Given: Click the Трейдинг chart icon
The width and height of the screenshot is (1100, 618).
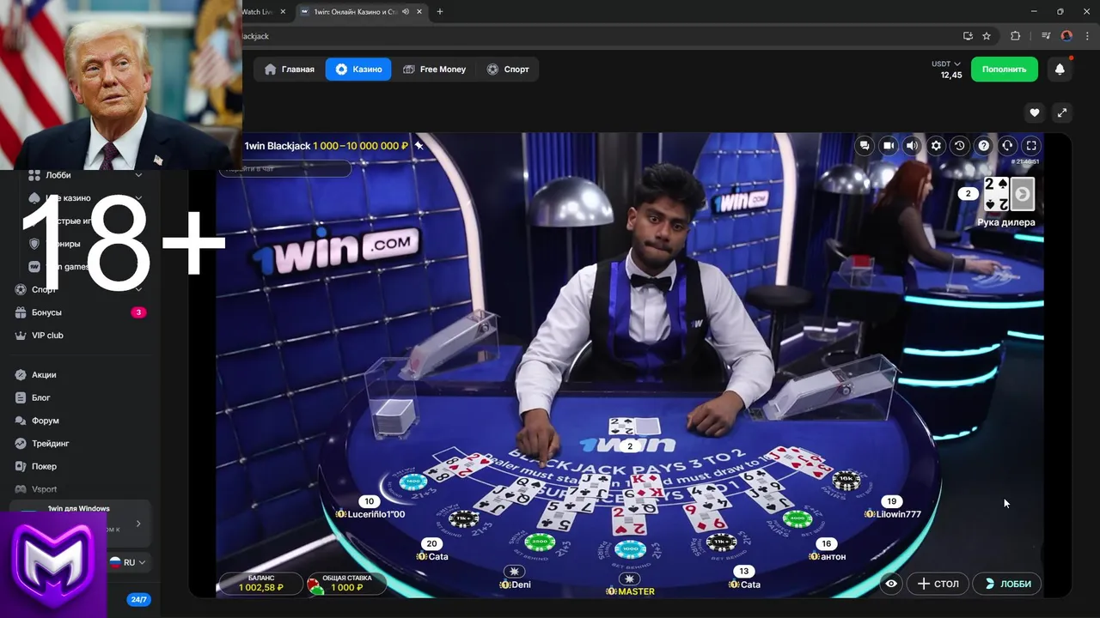Looking at the screenshot, I should tap(21, 444).
